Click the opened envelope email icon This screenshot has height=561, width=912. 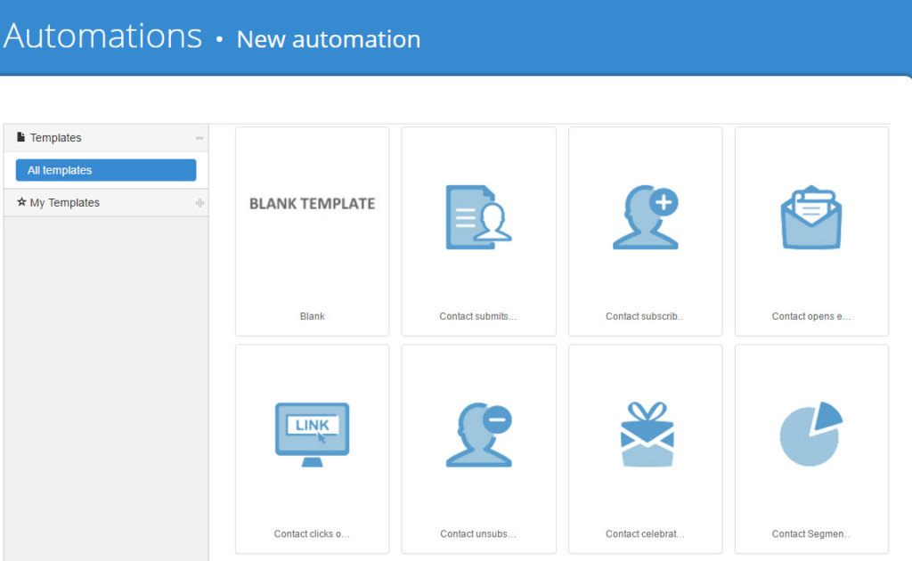(811, 216)
